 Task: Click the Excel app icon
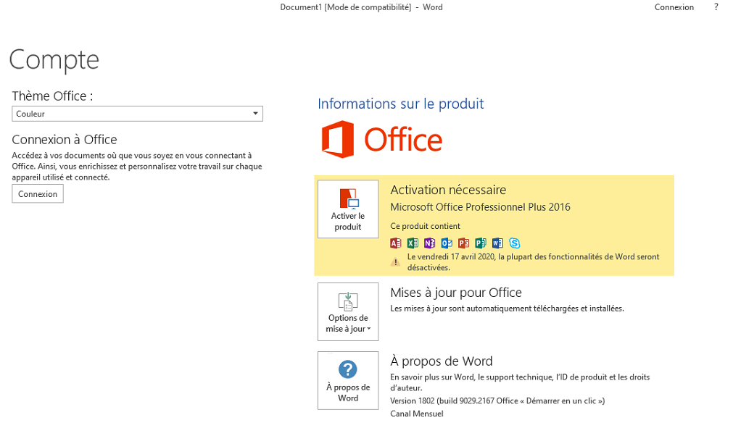coord(413,243)
